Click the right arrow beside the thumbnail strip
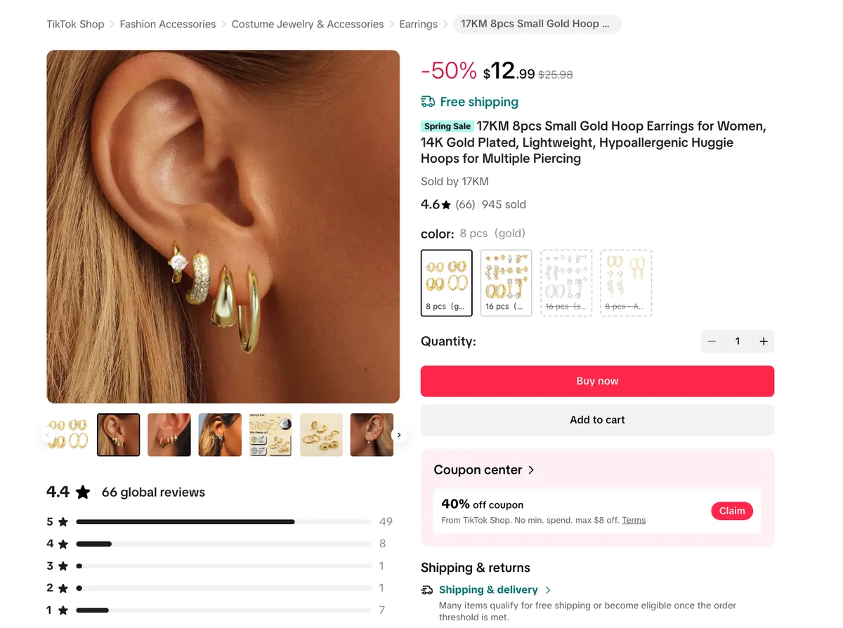 [399, 434]
